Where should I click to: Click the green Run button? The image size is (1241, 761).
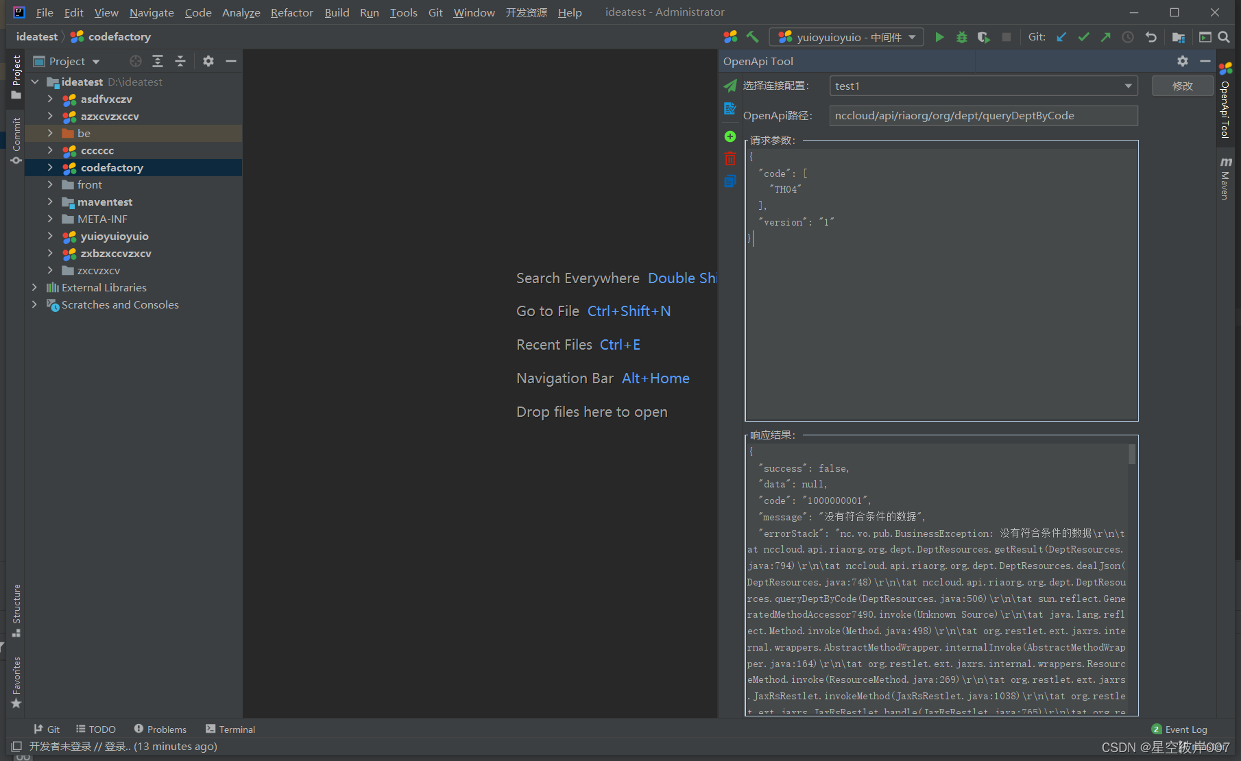[939, 37]
